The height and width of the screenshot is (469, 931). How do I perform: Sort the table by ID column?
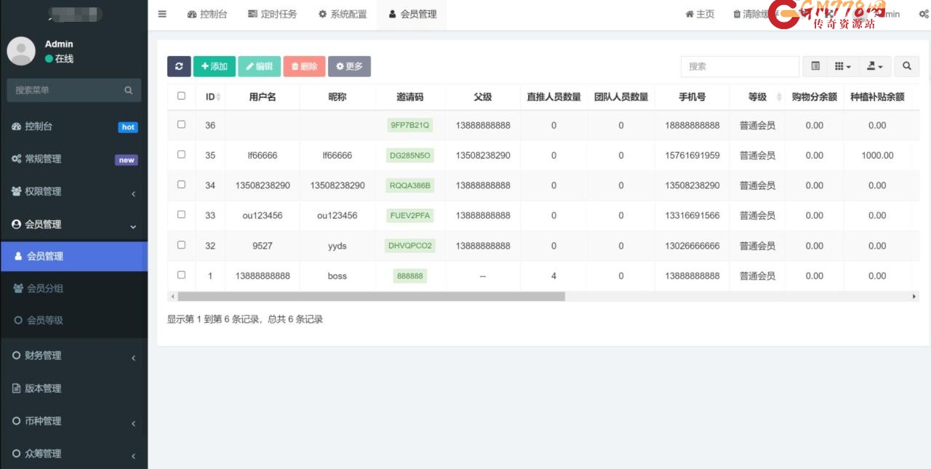click(x=211, y=97)
